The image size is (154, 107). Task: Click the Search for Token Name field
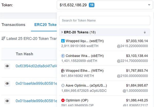click(104, 20)
